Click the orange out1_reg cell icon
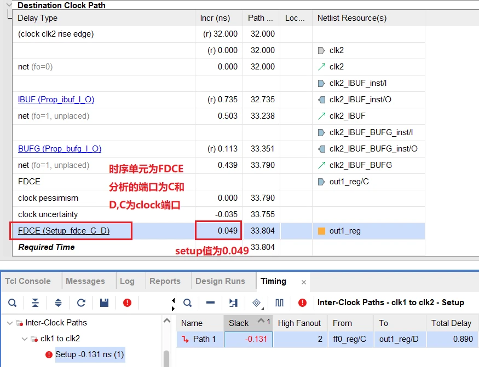 coord(321,231)
